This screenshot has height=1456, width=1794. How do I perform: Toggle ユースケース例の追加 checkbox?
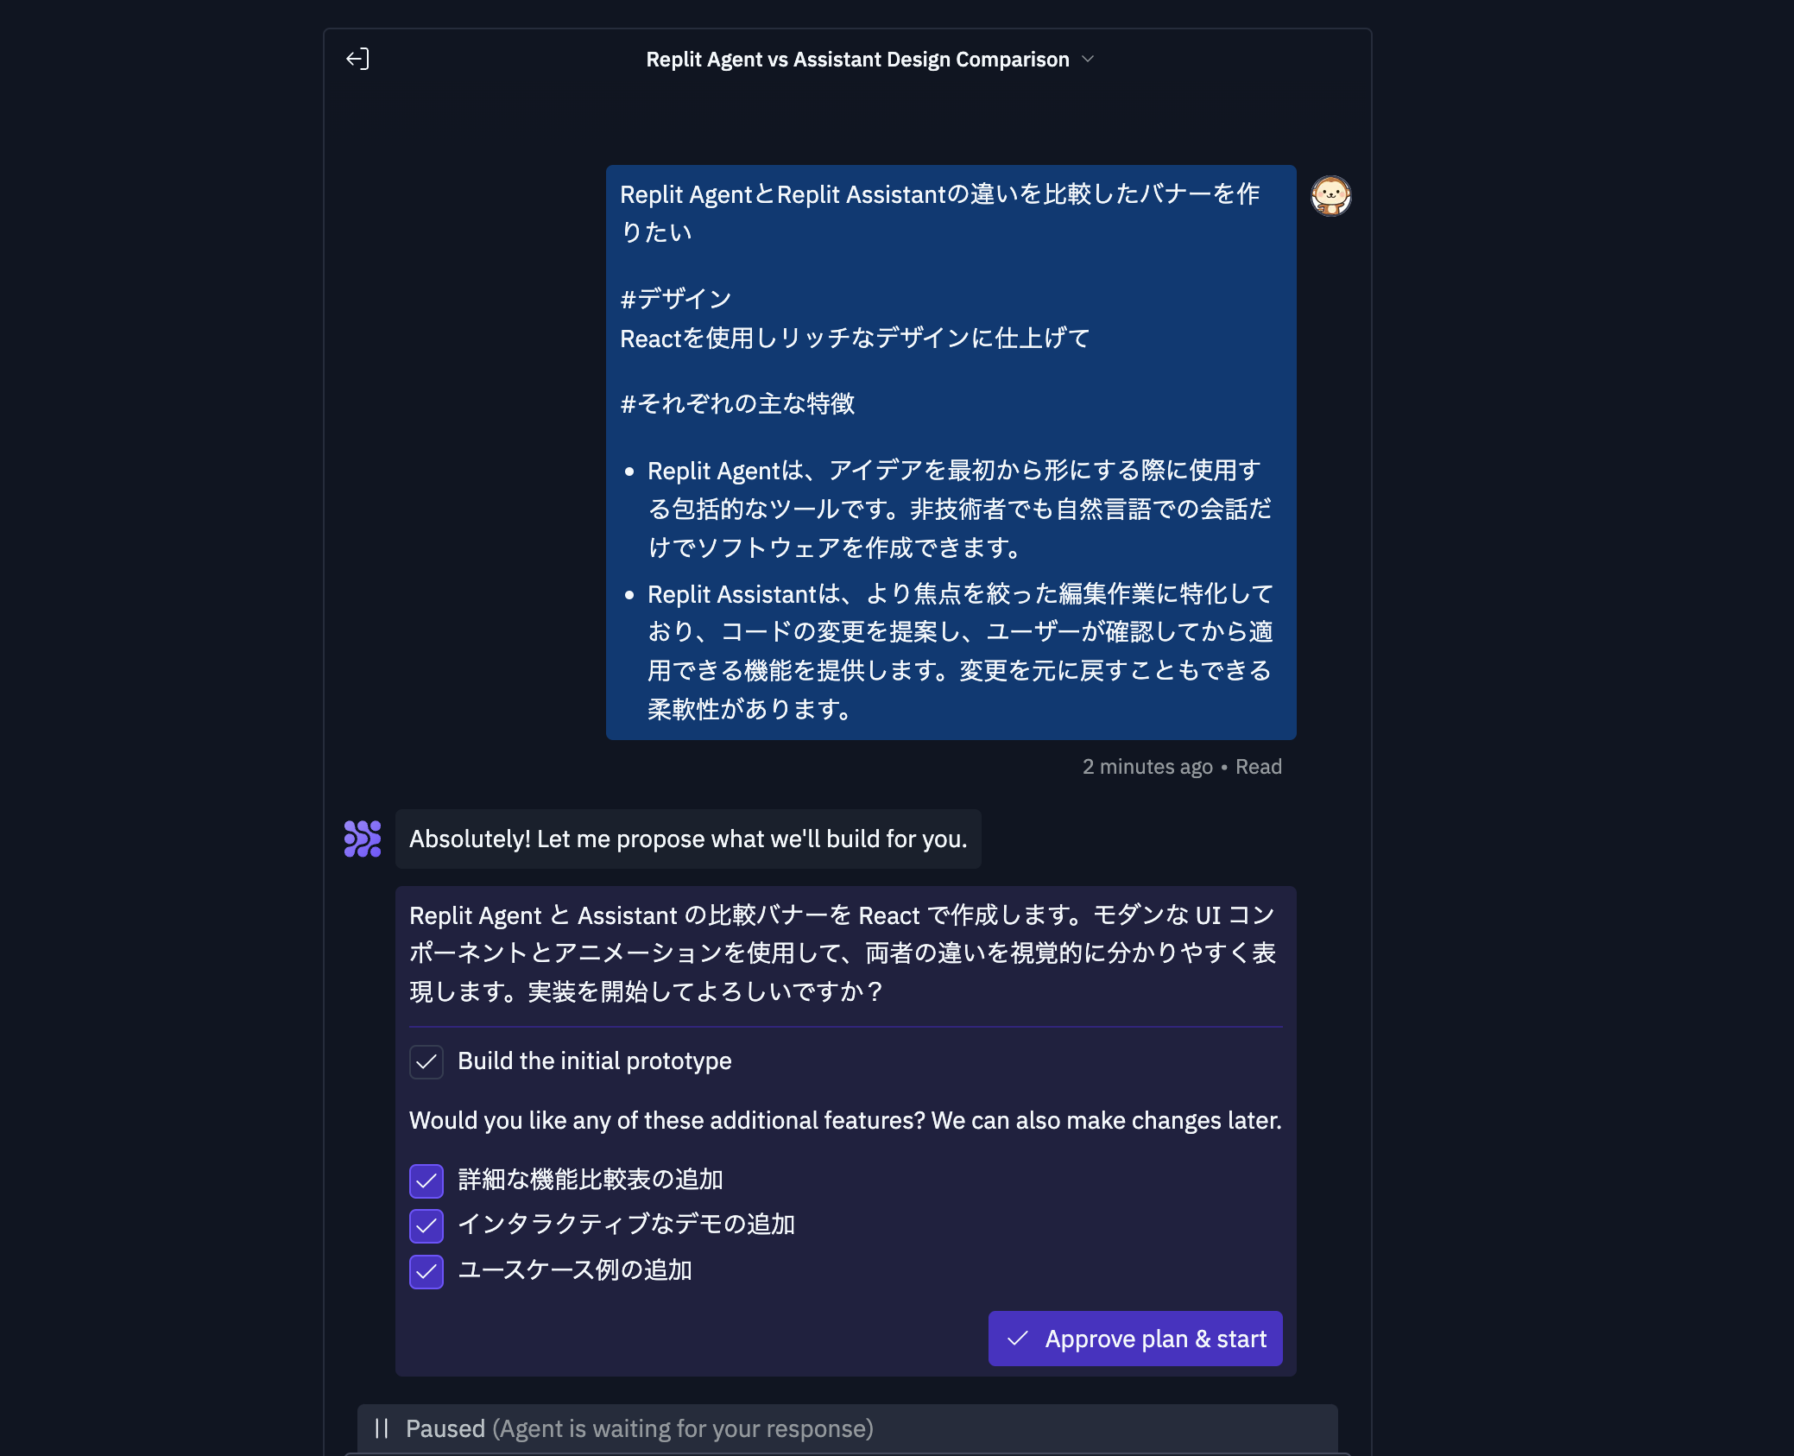(426, 1270)
